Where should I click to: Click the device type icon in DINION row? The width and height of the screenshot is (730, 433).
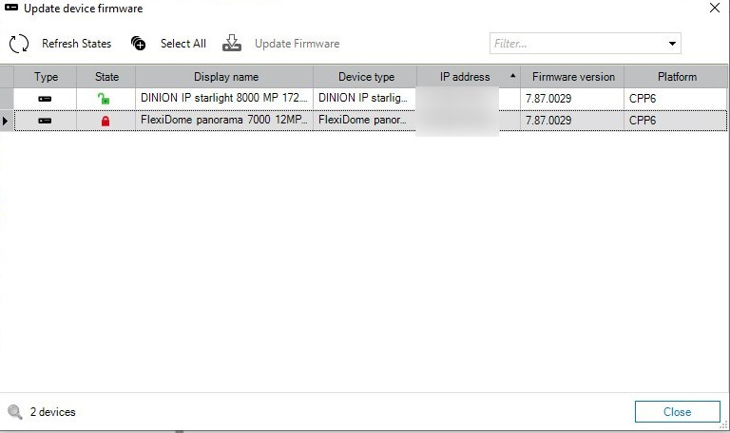[45, 99]
